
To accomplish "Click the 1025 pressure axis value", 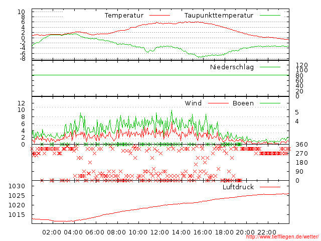I will coord(17,195).
